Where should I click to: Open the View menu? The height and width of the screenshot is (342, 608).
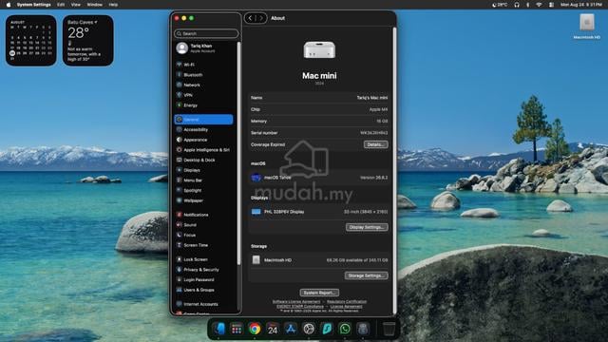tap(76, 5)
